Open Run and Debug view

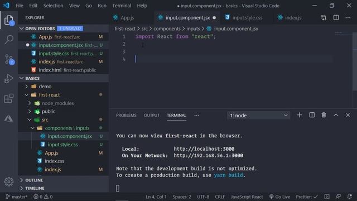click(9, 79)
